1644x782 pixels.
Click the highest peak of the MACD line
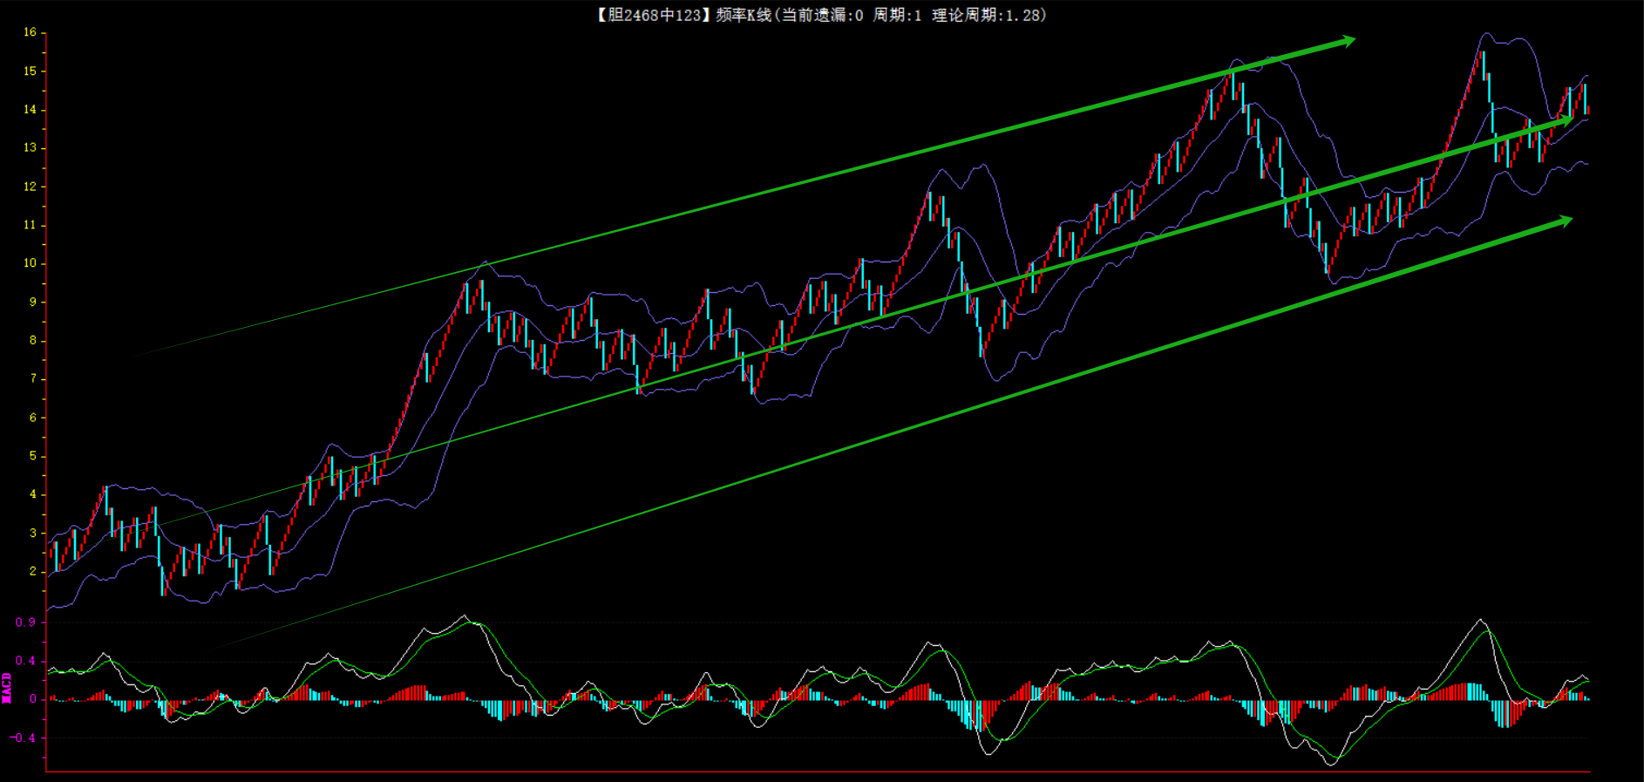tap(1480, 620)
